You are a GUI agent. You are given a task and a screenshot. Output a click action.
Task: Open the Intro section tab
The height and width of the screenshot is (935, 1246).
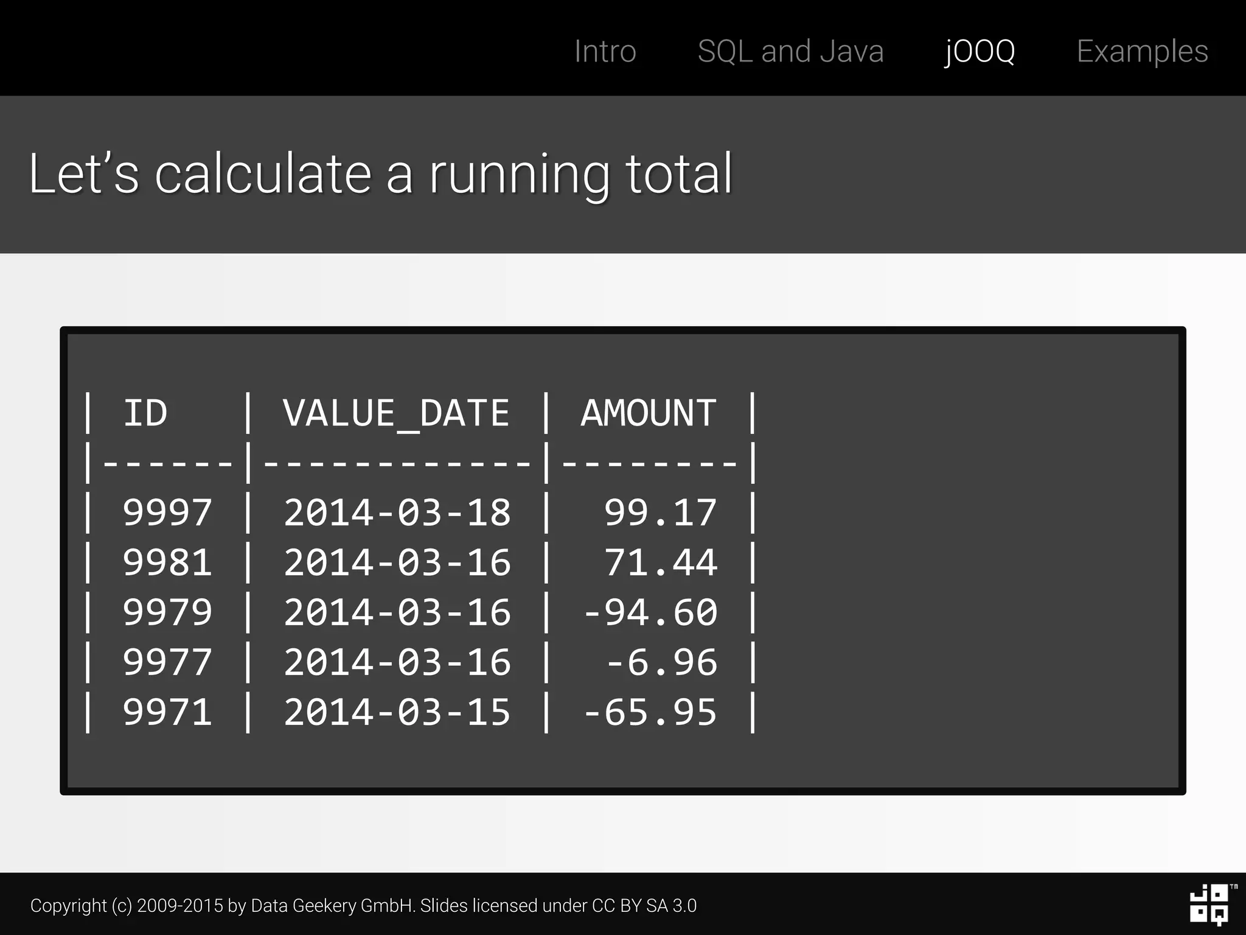pyautogui.click(x=605, y=51)
